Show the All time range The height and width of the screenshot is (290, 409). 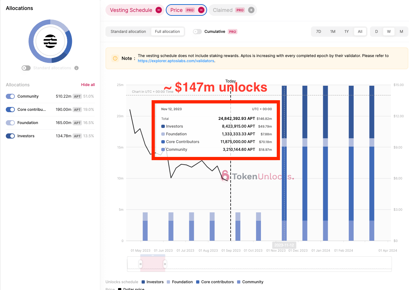pos(360,32)
